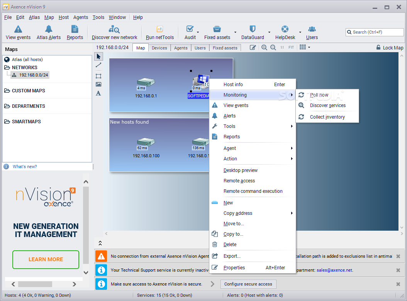Select the insert image tool

(x=98, y=84)
